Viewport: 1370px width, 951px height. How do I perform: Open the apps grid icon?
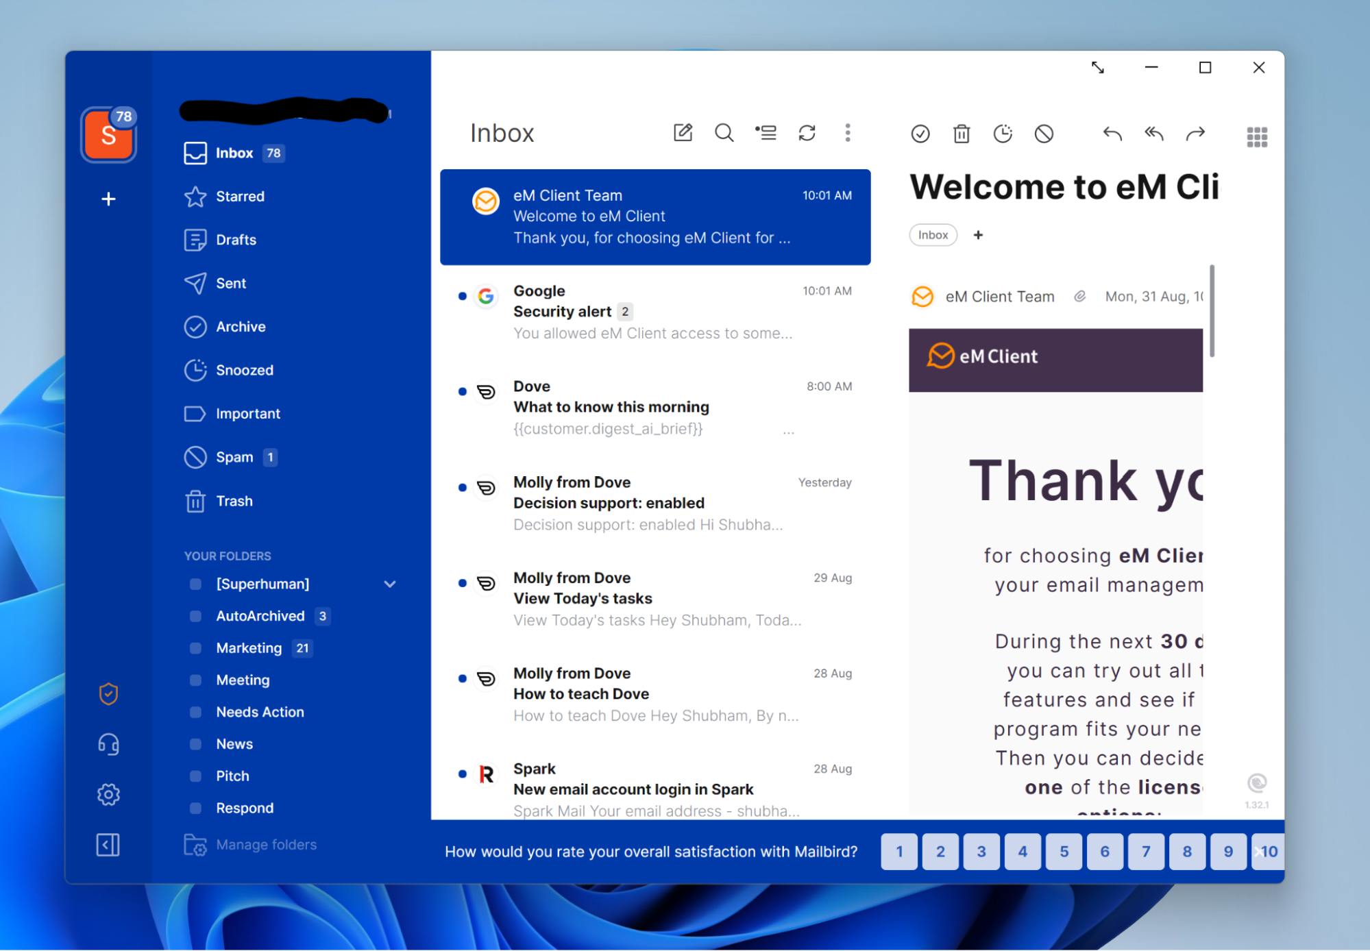1257,137
